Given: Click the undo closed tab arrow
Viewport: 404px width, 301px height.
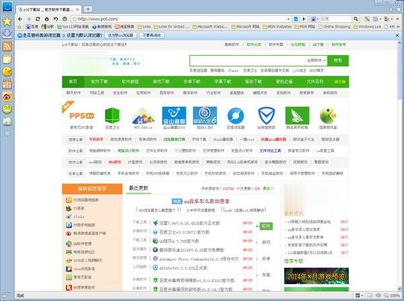Looking at the screenshot, I should point(56,19).
